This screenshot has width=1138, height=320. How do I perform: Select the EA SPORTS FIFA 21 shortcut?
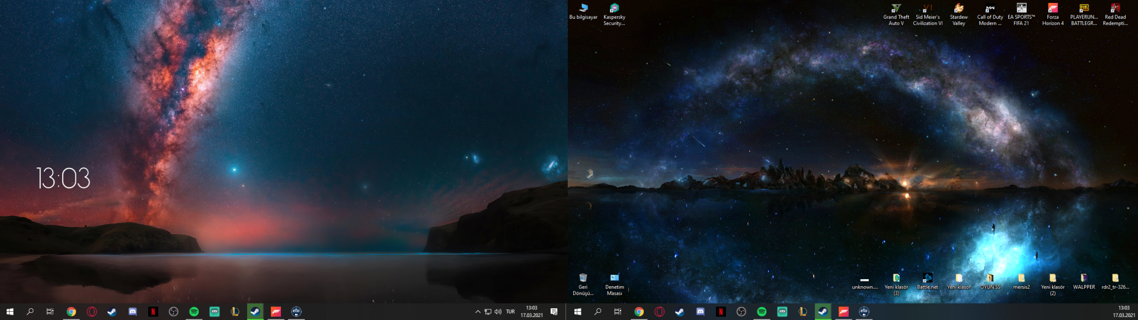(1021, 15)
